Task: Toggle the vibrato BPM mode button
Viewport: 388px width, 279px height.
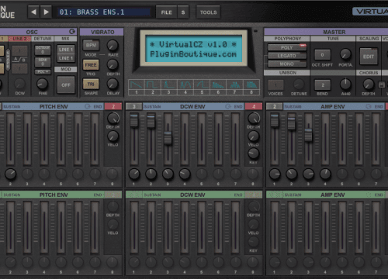Action: point(91,45)
